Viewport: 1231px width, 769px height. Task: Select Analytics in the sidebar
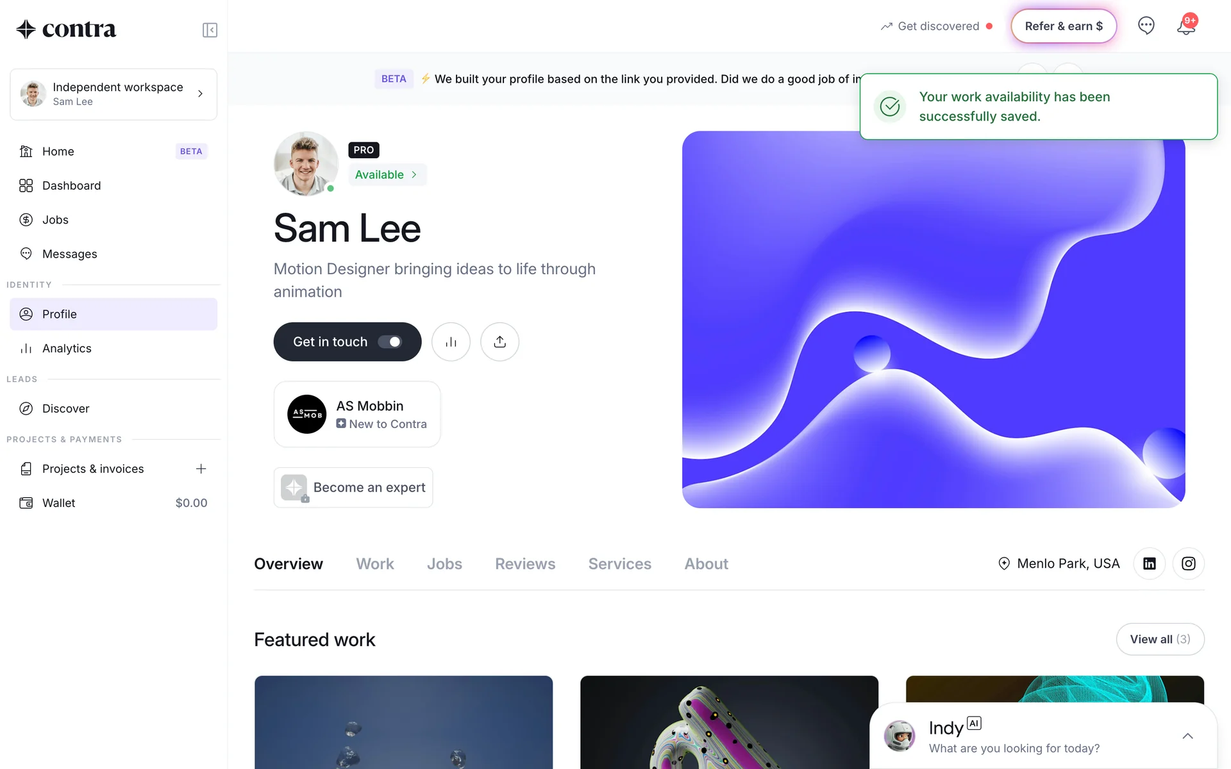[x=113, y=348]
